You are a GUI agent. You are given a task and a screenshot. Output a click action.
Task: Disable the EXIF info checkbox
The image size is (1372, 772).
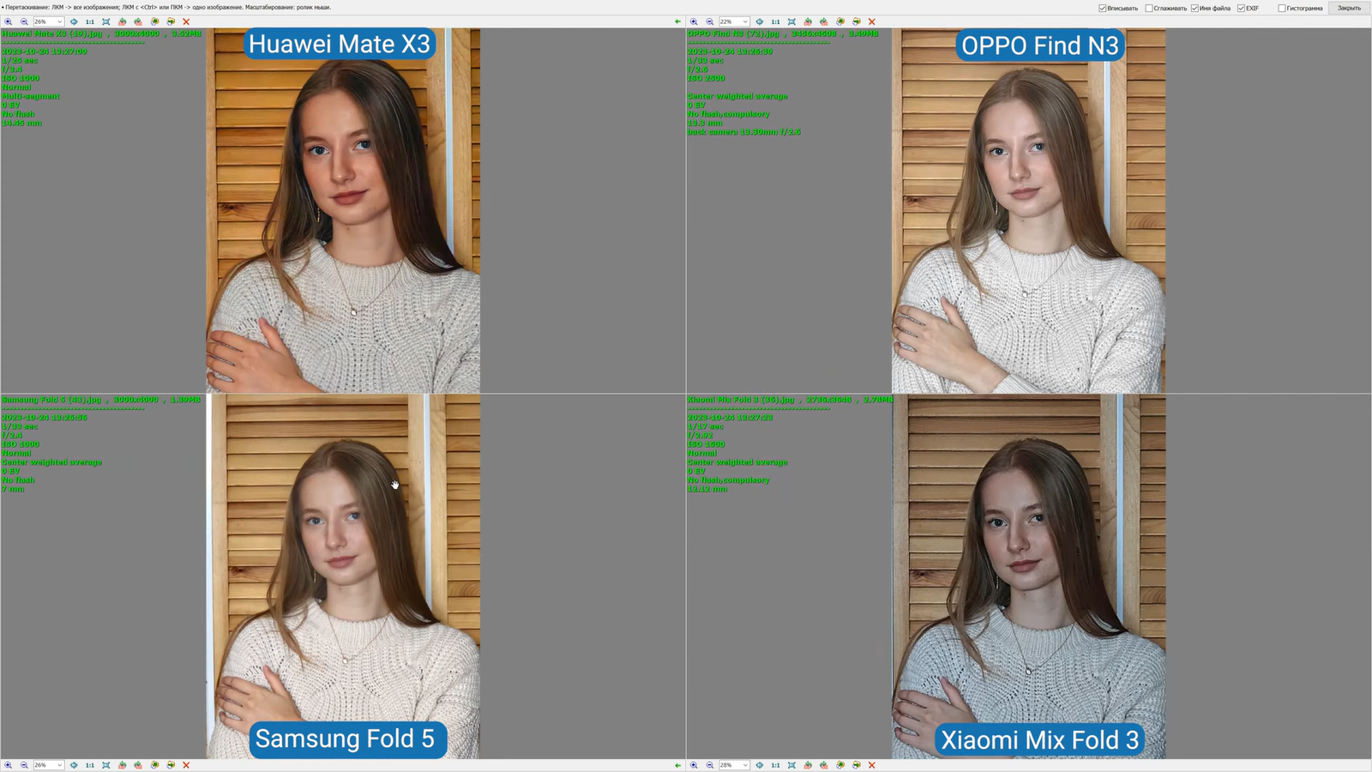(x=1241, y=9)
